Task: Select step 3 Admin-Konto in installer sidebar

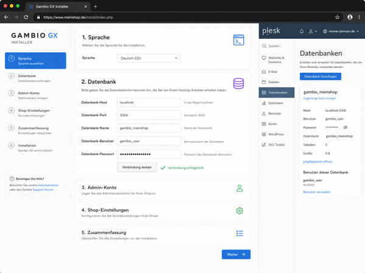Action: tap(35, 95)
